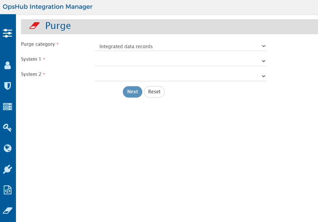Select the server systems icon in sidebar
This screenshot has height=222, width=318.
[x=8, y=107]
